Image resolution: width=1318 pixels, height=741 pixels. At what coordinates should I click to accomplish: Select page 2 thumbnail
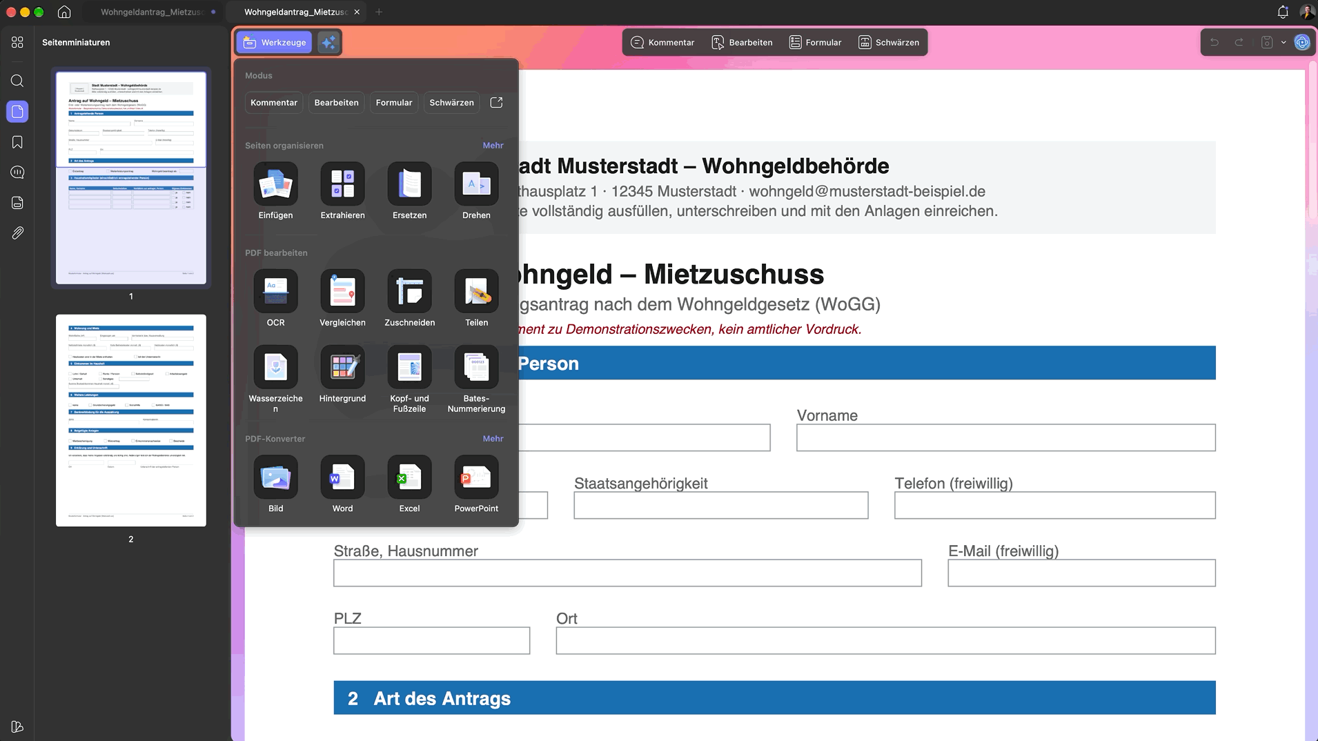[131, 421]
